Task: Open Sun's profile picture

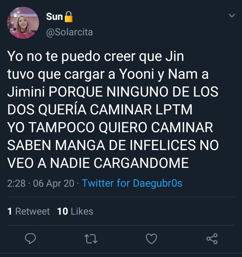Action: (23, 23)
